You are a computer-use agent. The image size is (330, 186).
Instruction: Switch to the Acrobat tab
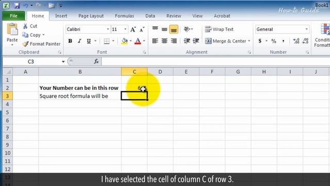222,16
